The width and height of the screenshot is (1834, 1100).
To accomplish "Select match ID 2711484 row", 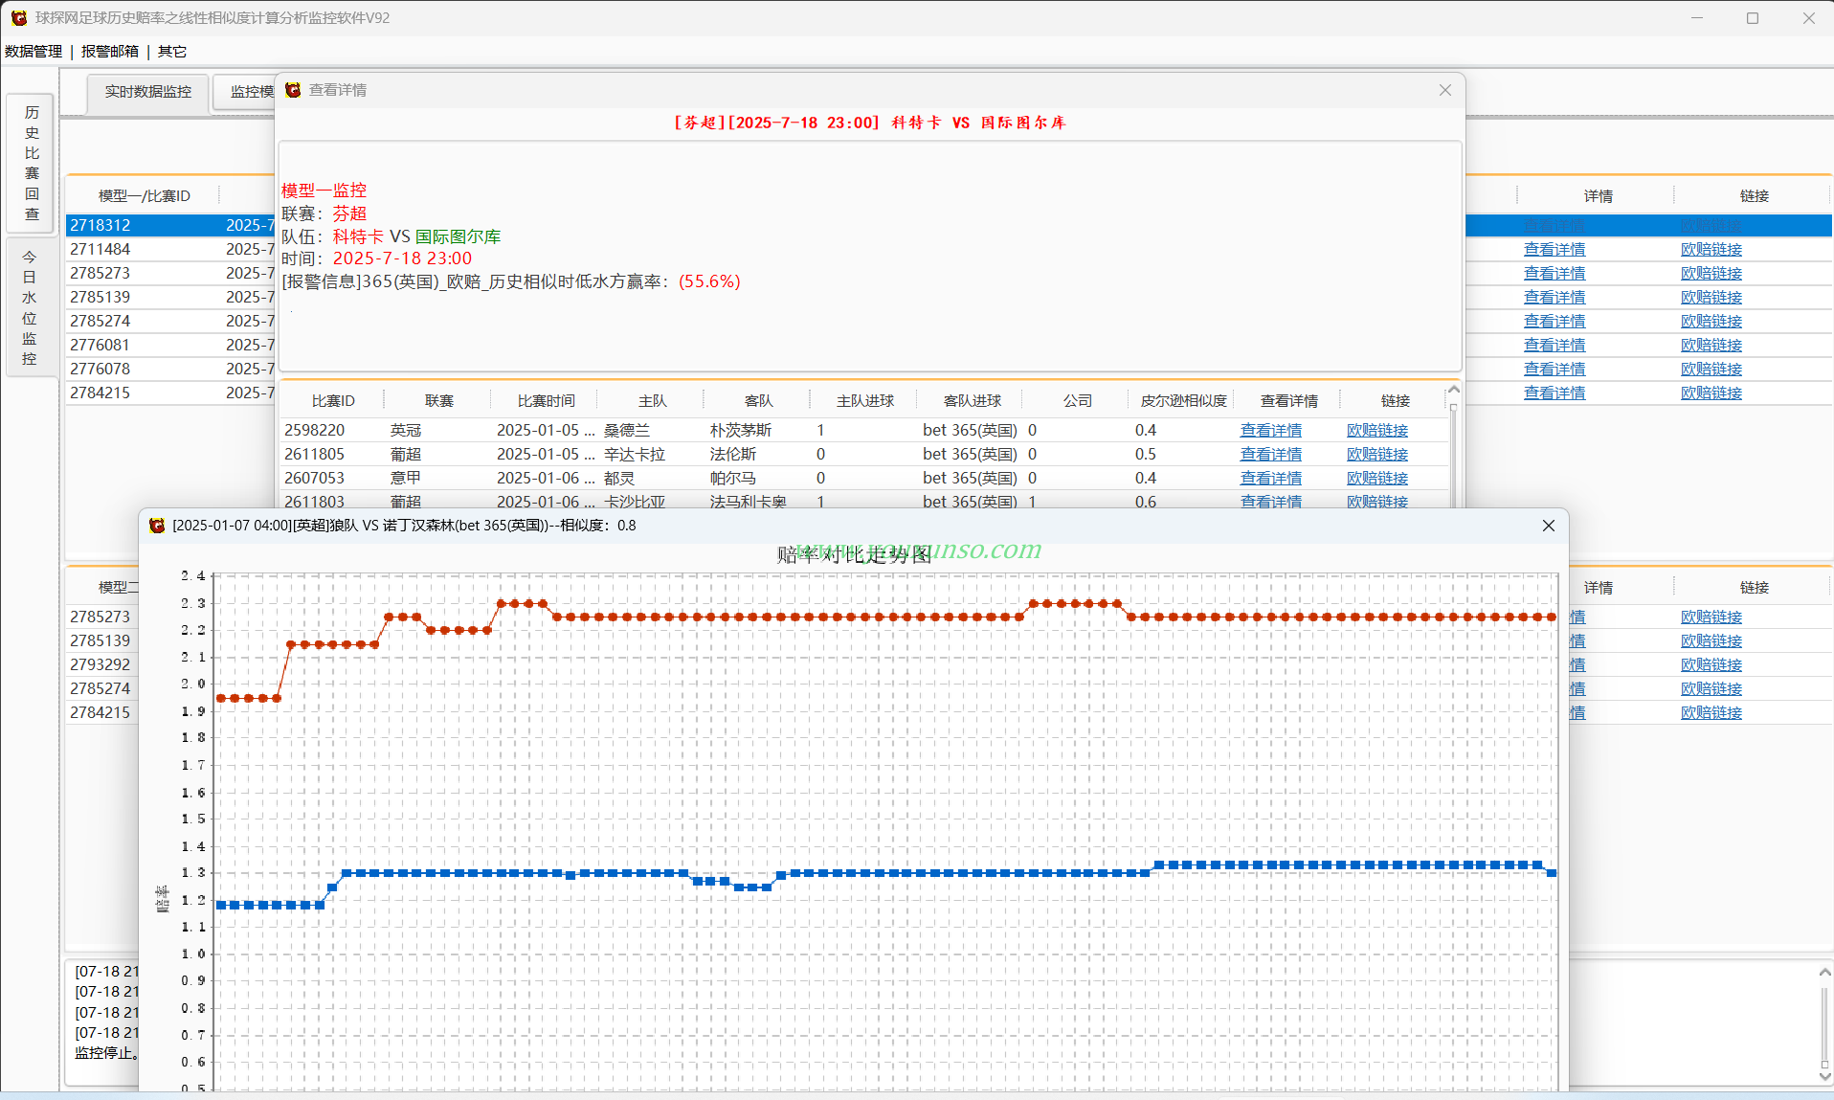I will pyautogui.click(x=170, y=250).
